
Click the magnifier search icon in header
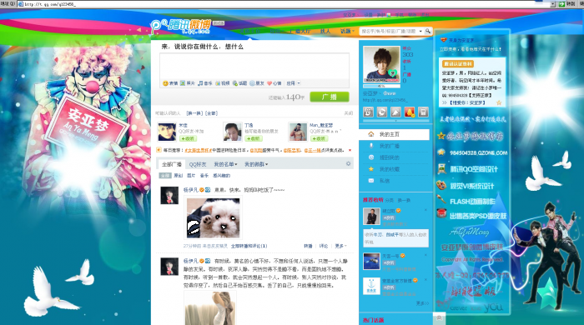428,31
